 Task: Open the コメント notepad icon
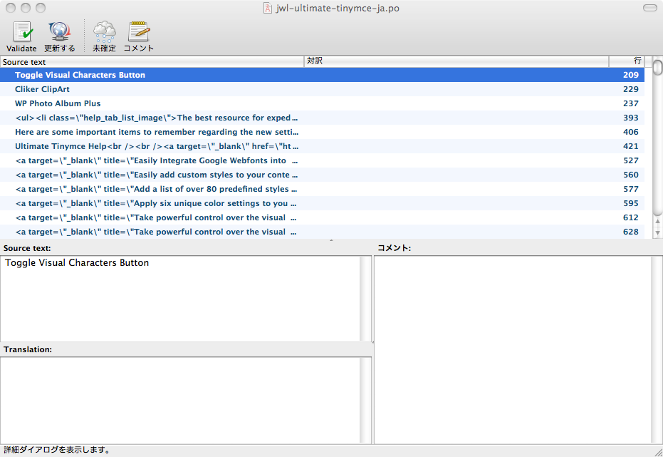tap(138, 33)
